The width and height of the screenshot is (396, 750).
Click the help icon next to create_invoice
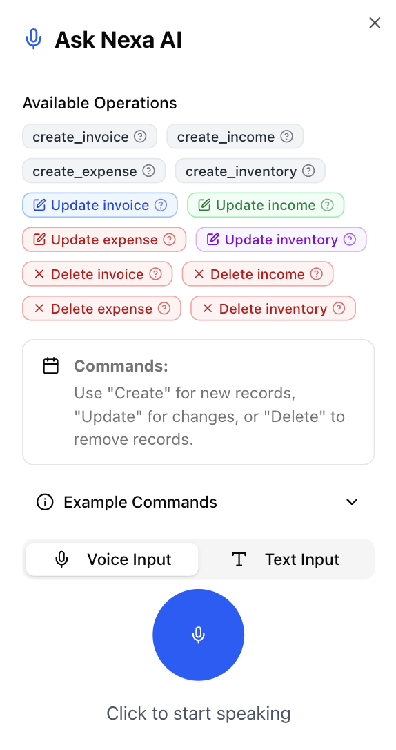point(140,136)
